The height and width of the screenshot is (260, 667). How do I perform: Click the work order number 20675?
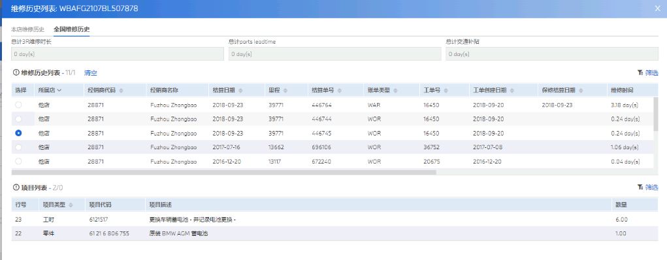click(431, 161)
